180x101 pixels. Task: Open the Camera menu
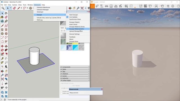pos(15,5)
